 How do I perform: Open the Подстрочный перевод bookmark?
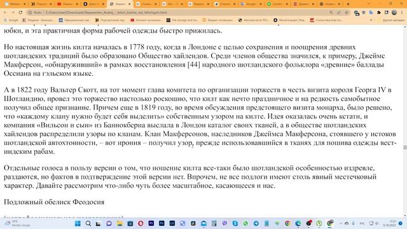tap(111, 20)
